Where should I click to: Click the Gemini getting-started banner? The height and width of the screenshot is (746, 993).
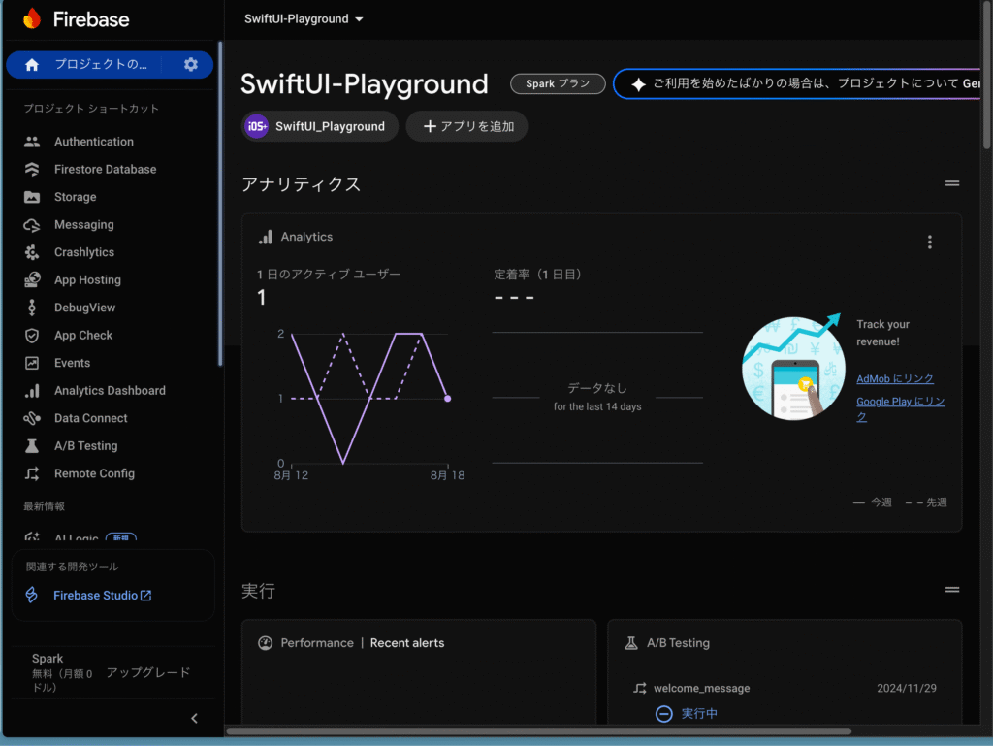click(798, 84)
